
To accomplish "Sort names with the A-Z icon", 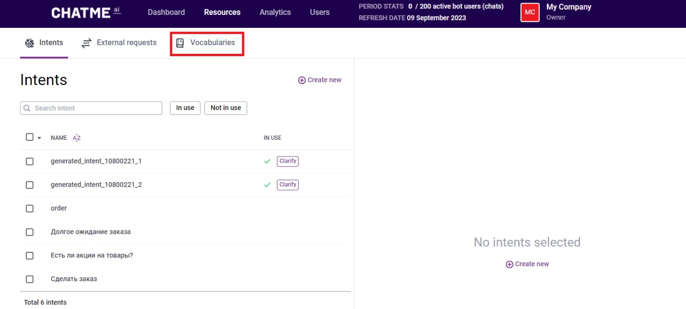I will [x=77, y=138].
